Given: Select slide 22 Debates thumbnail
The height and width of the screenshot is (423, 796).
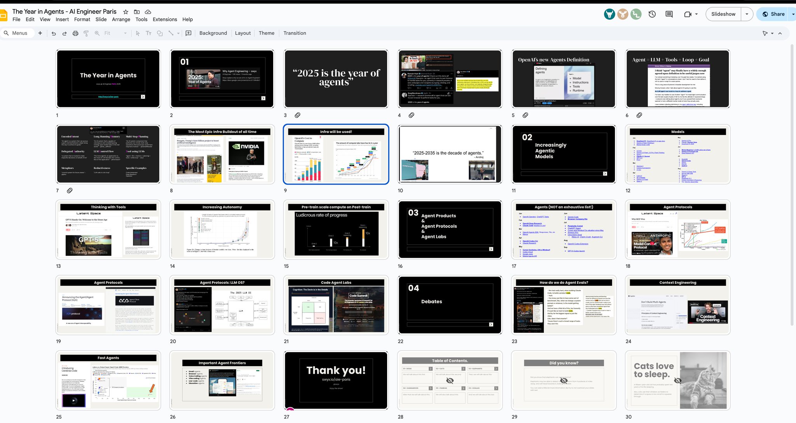Looking at the screenshot, I should tap(450, 305).
